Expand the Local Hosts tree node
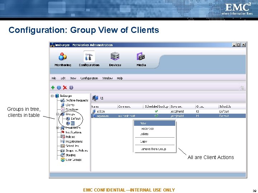Screen dimensions: 258x193 (57, 128)
